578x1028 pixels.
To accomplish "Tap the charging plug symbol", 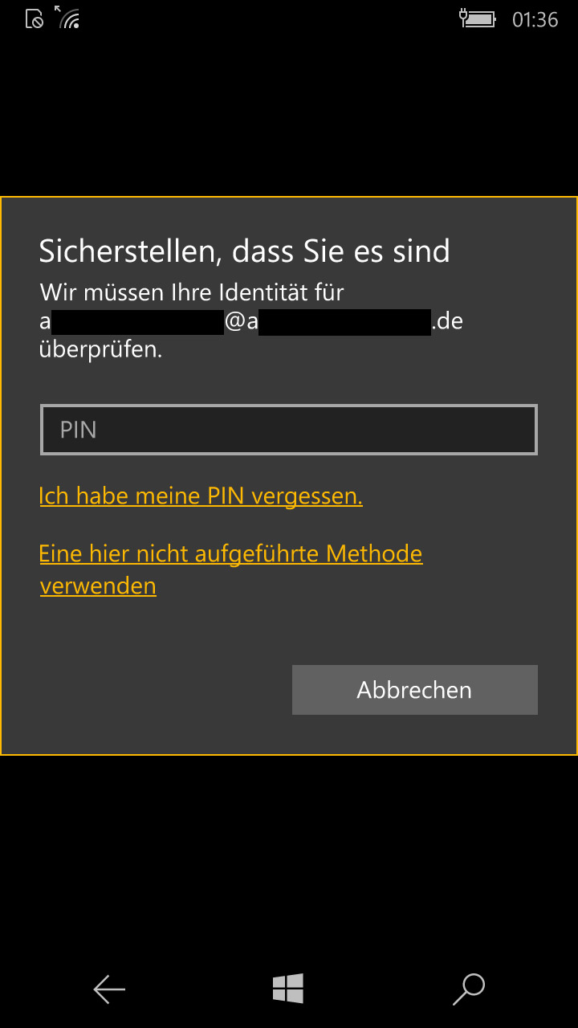I will (463, 17).
